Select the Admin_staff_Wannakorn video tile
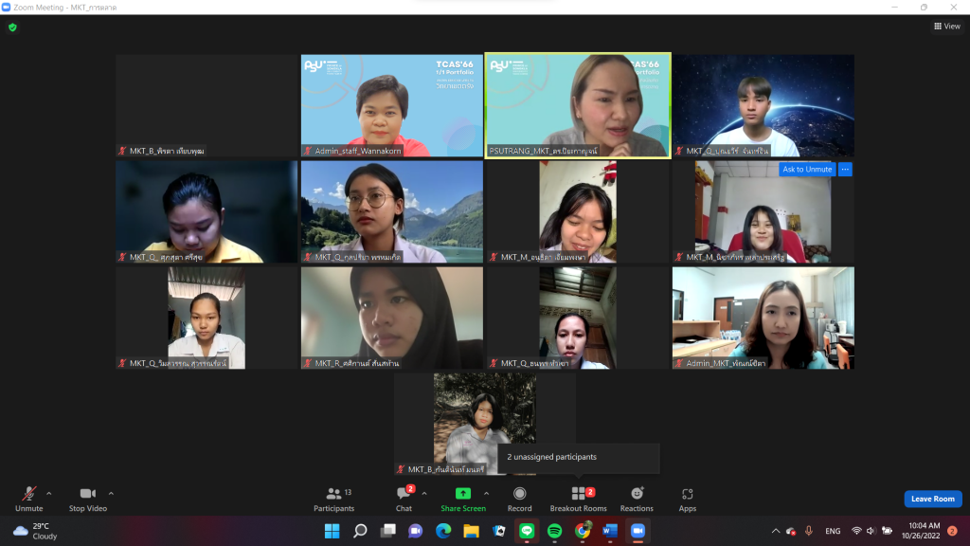Screen dimensions: 970x546 [392, 105]
